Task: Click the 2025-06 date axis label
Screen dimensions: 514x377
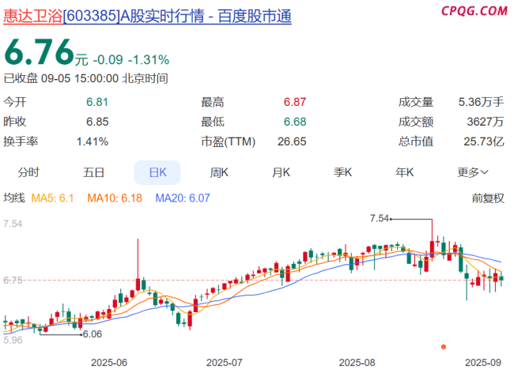Action: pyautogui.click(x=109, y=363)
